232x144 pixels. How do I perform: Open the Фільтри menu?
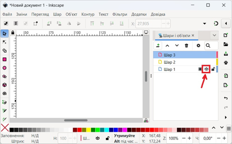tap(120, 14)
